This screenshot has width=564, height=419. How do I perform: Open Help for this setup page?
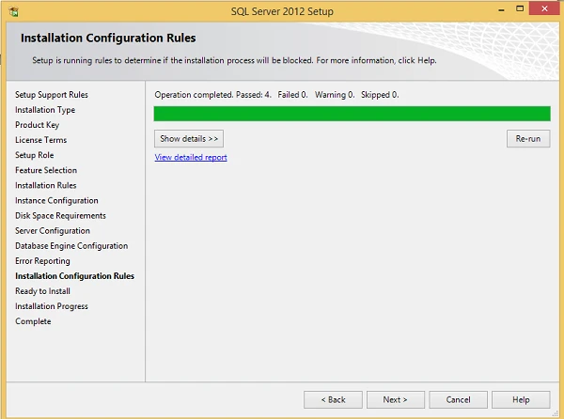click(x=521, y=399)
